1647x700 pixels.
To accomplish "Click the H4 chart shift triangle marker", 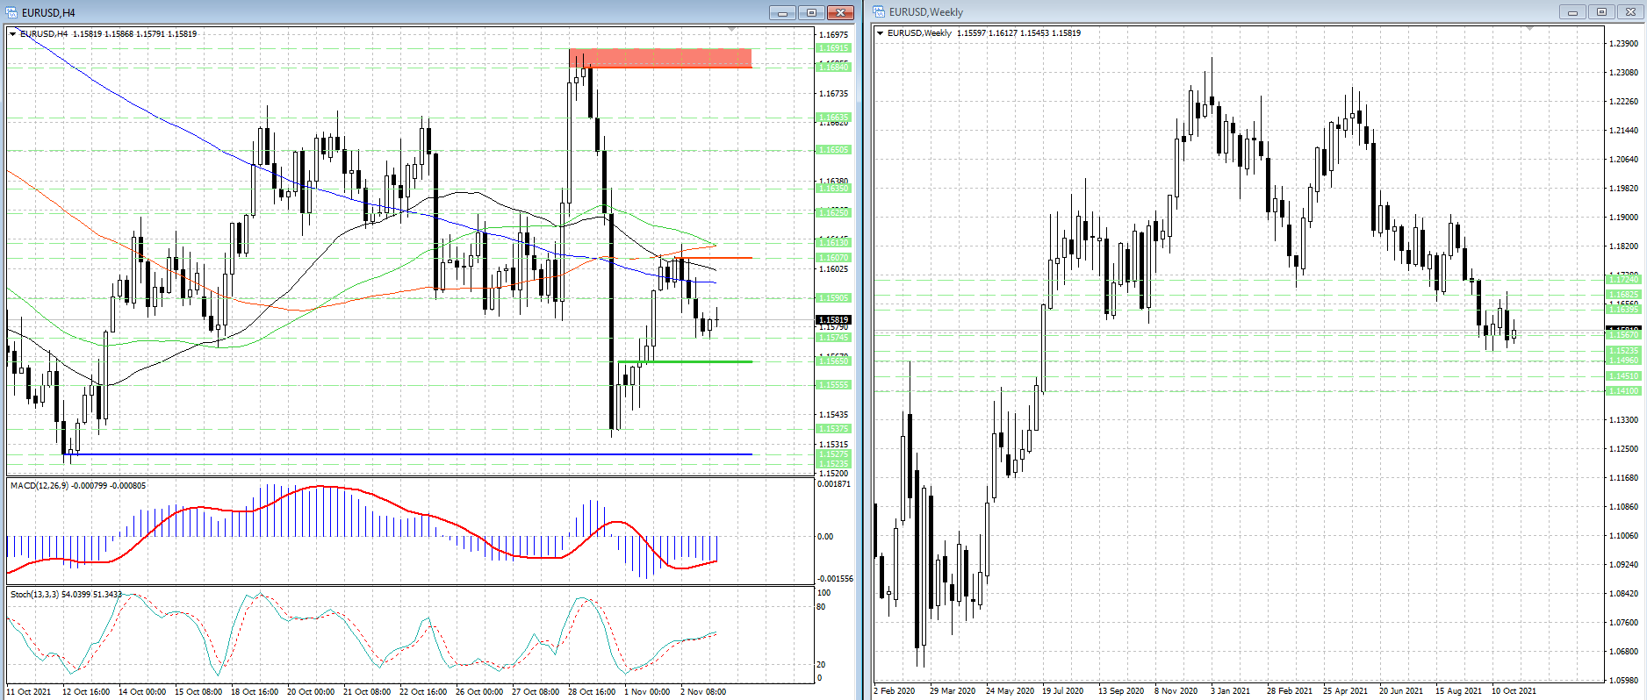I will point(732,30).
